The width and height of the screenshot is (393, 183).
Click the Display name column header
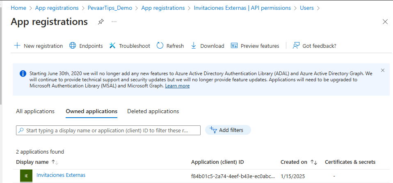pos(32,162)
